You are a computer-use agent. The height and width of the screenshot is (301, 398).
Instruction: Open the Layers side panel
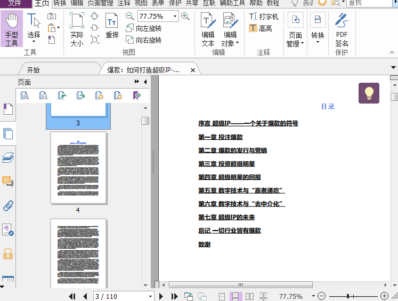point(8,157)
